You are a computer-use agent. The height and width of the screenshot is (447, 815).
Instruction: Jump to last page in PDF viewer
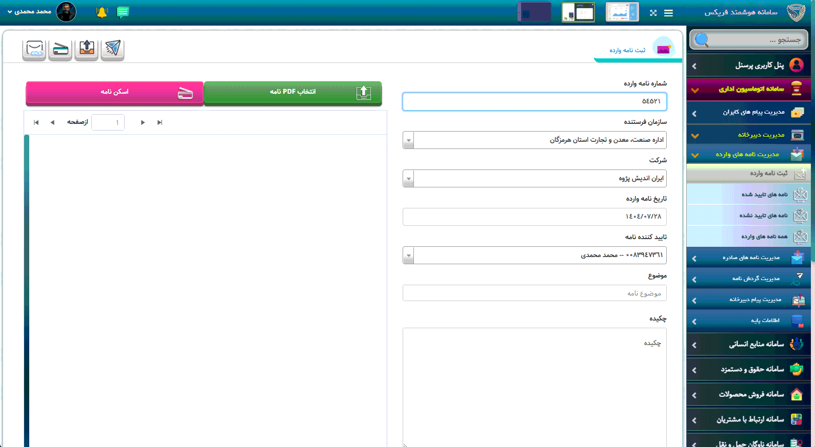(x=160, y=122)
